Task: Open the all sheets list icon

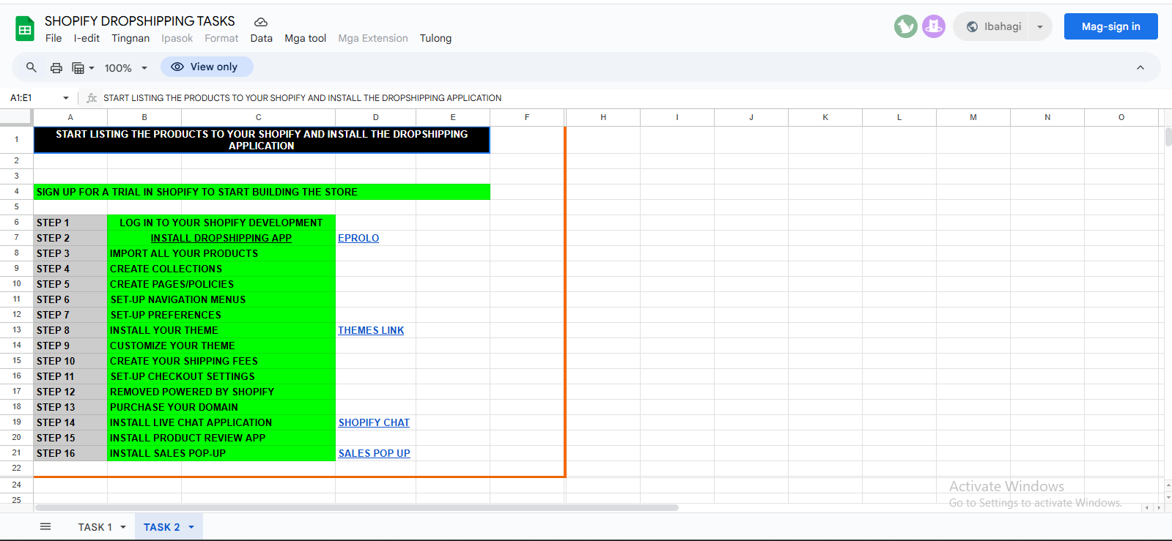Action: [x=45, y=526]
